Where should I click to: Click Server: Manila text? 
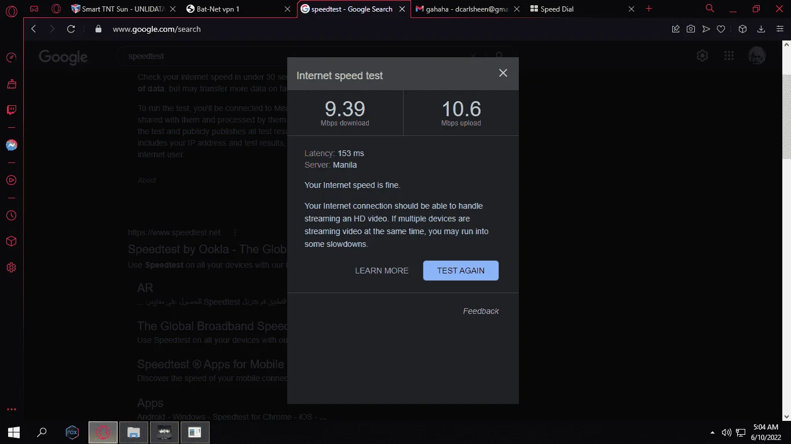pyautogui.click(x=331, y=165)
